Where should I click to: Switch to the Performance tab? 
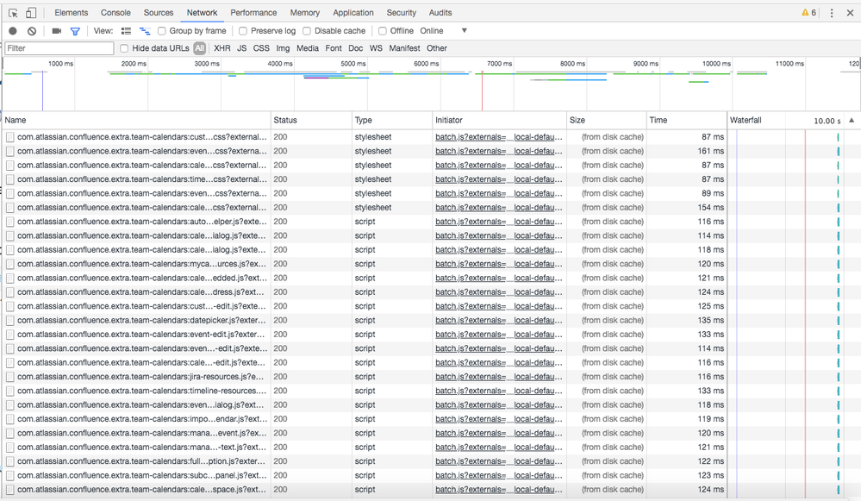coord(253,13)
